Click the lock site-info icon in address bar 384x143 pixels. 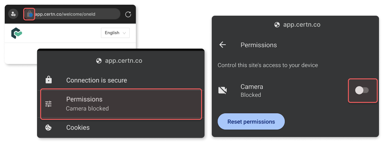29,14
